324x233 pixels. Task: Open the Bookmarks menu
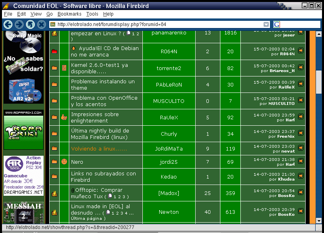pos(70,14)
